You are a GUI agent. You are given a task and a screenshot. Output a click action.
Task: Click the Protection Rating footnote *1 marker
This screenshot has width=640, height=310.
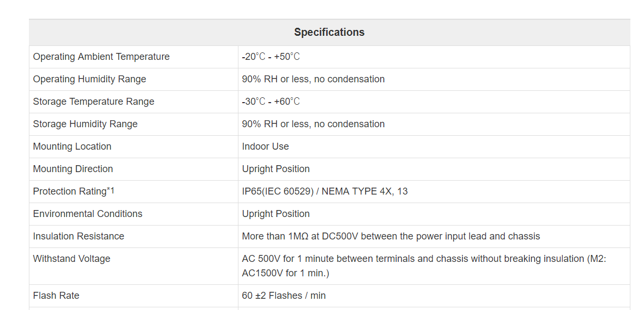[x=111, y=190]
